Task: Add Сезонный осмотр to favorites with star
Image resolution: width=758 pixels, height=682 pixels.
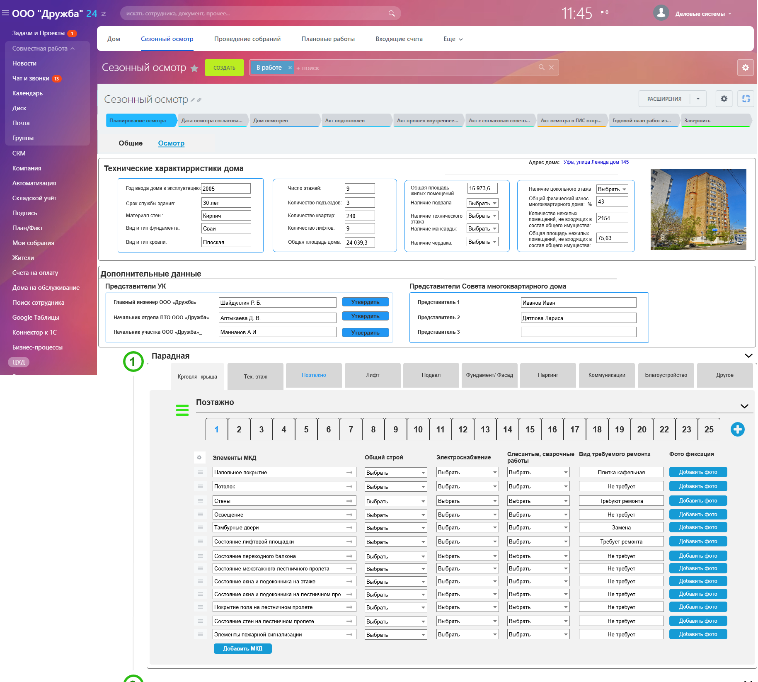Action: pyautogui.click(x=194, y=68)
